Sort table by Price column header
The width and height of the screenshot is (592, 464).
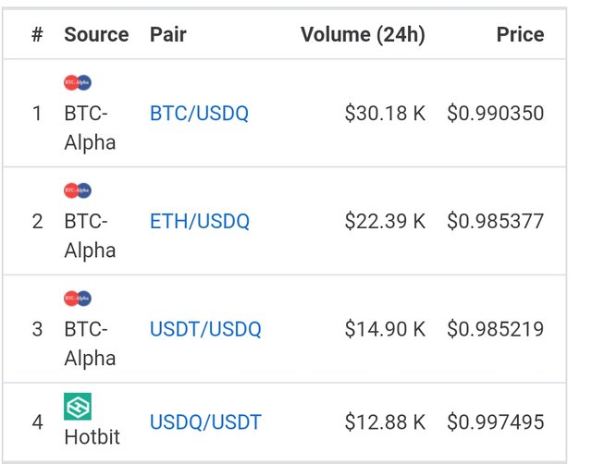[x=520, y=34]
